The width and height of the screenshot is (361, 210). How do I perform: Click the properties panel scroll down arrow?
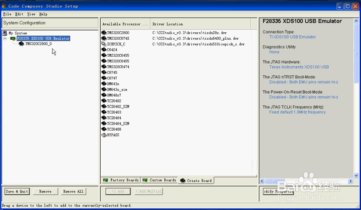pyautogui.click(x=356, y=175)
